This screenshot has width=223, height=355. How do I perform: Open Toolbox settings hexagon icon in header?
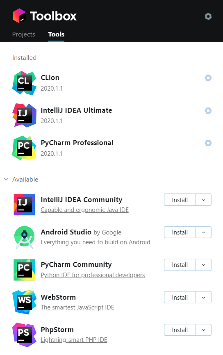[208, 16]
